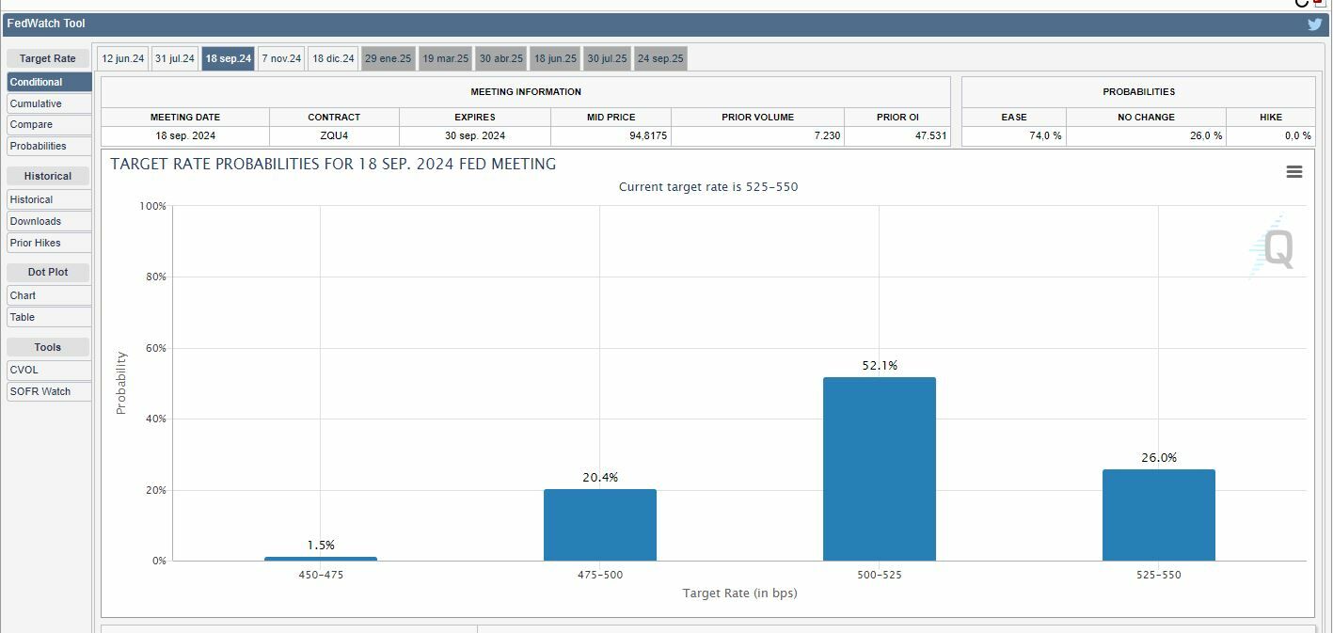Image resolution: width=1333 pixels, height=633 pixels.
Task: Open the chart hamburger menu icon
Action: [1294, 172]
